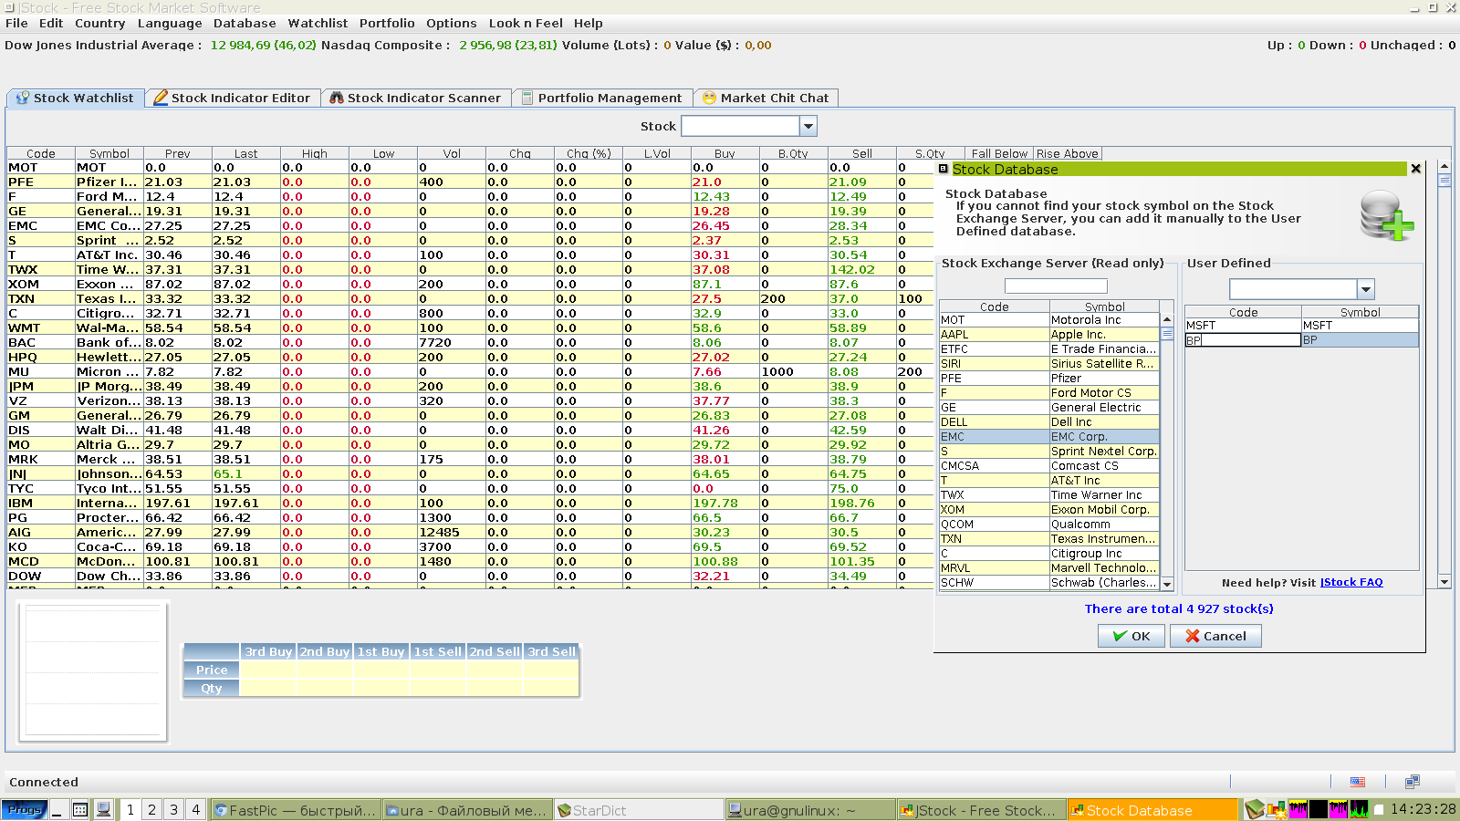Viewport: 1460px width, 821px height.
Task: Open the Database menu
Action: coord(245,24)
